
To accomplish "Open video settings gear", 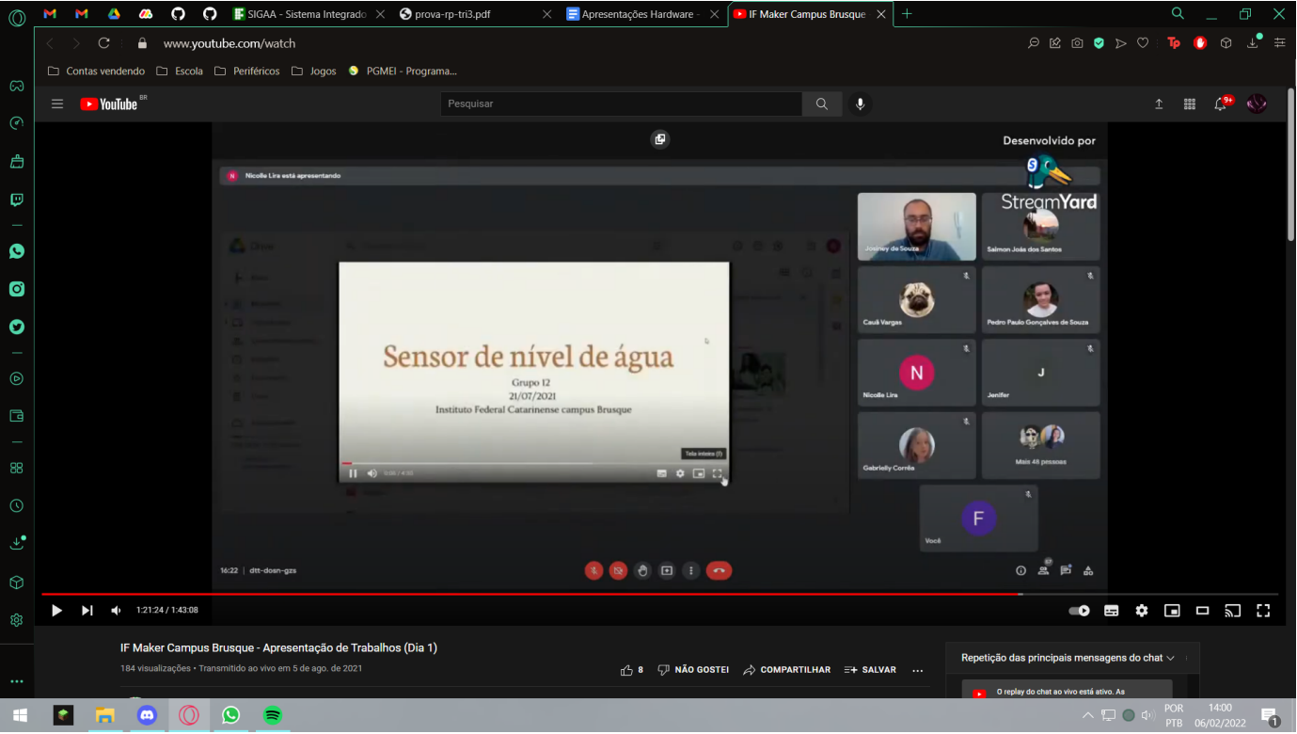I will coord(1141,611).
